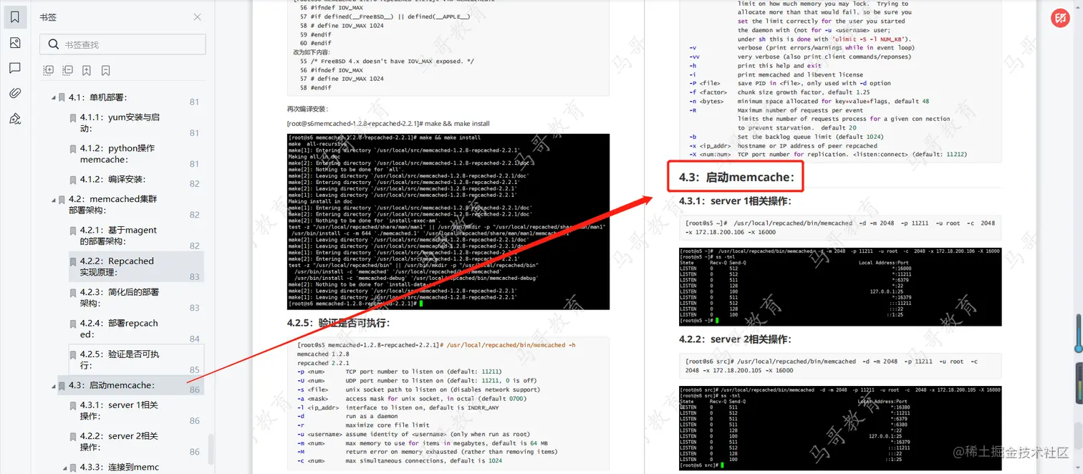Open the attachments panel icon
Image resolution: width=1083 pixels, height=474 pixels.
(15, 94)
